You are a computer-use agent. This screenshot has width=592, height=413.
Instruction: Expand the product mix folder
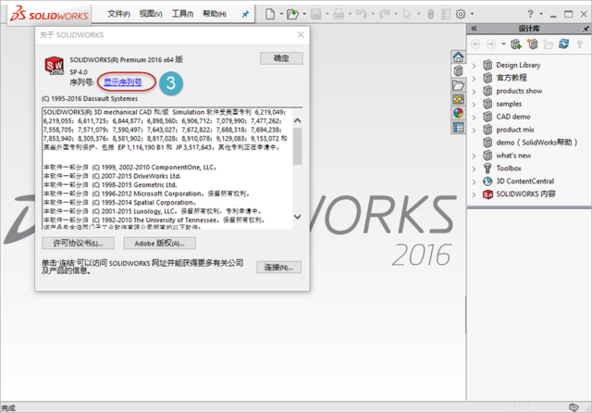[x=475, y=130]
